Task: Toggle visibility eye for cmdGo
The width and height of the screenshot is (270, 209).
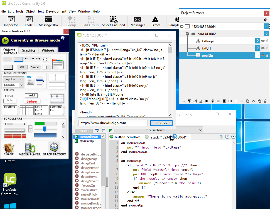Action: coord(262,55)
